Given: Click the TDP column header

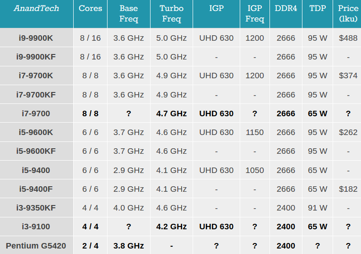Looking at the screenshot, I should click(x=317, y=8).
